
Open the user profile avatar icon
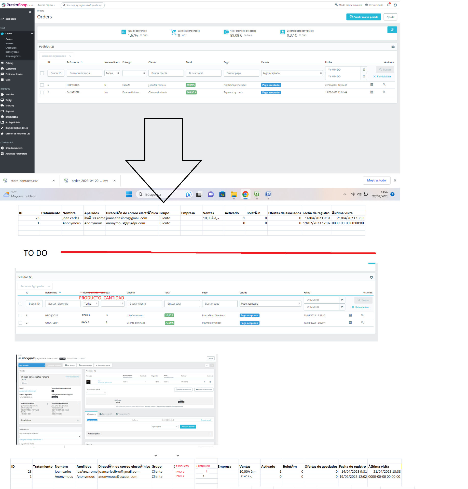(x=395, y=5)
